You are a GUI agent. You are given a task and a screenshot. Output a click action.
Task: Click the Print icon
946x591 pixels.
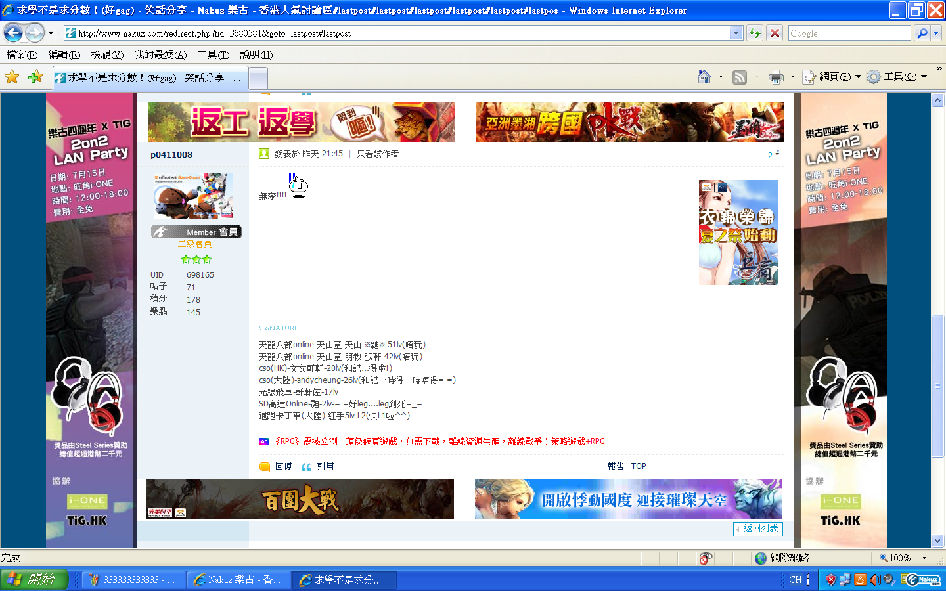point(776,77)
